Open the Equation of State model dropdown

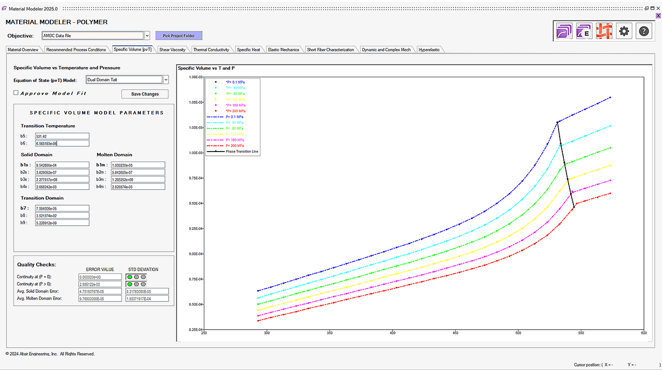point(165,79)
